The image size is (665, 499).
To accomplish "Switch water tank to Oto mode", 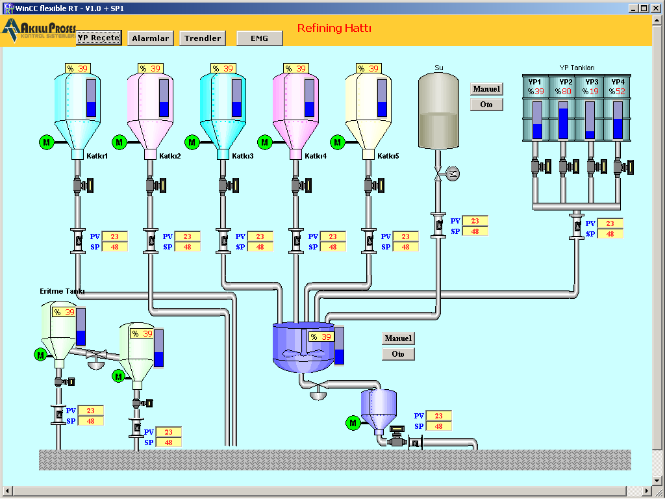I will coord(486,105).
